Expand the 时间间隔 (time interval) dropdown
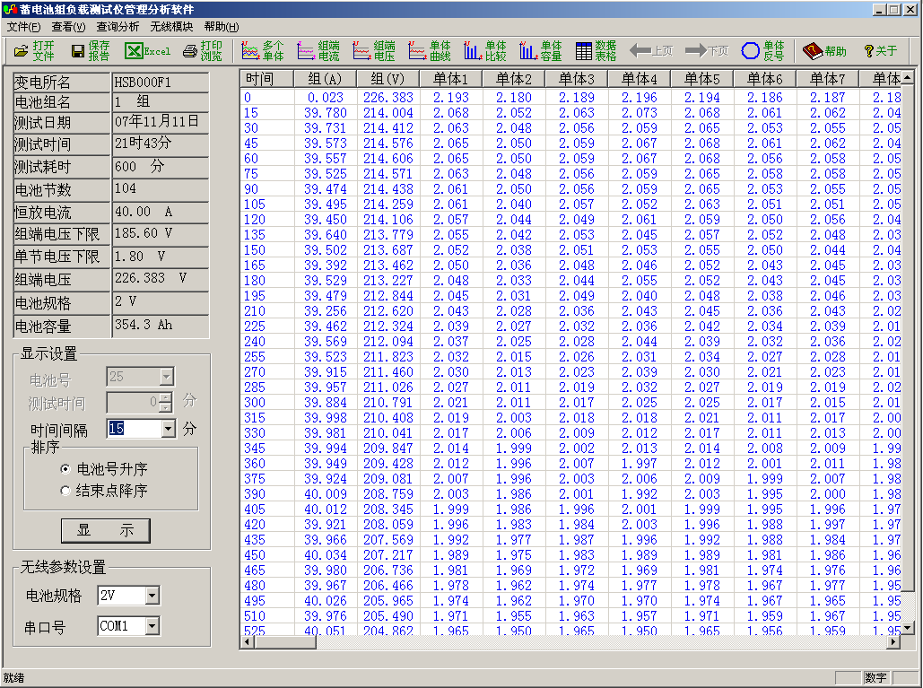 click(168, 429)
